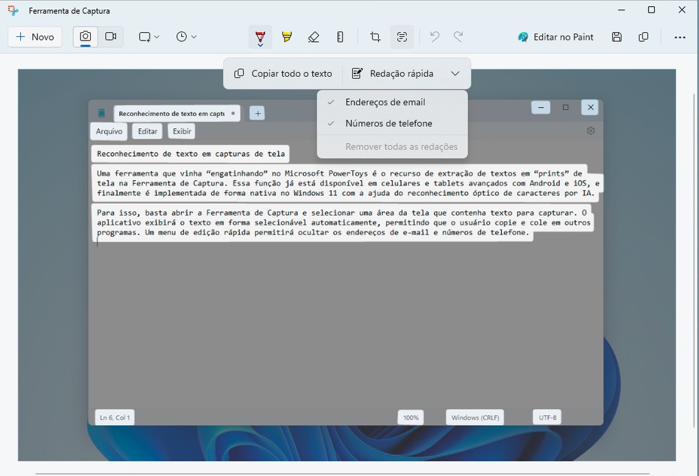Activate the image crop tool
699x476 pixels.
coord(375,37)
